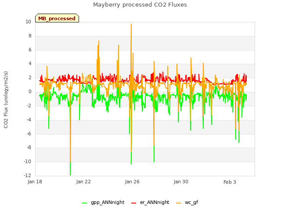The image size is (281, 211).
Task: Click the Feb 3 x-axis label
Action: [230, 182]
